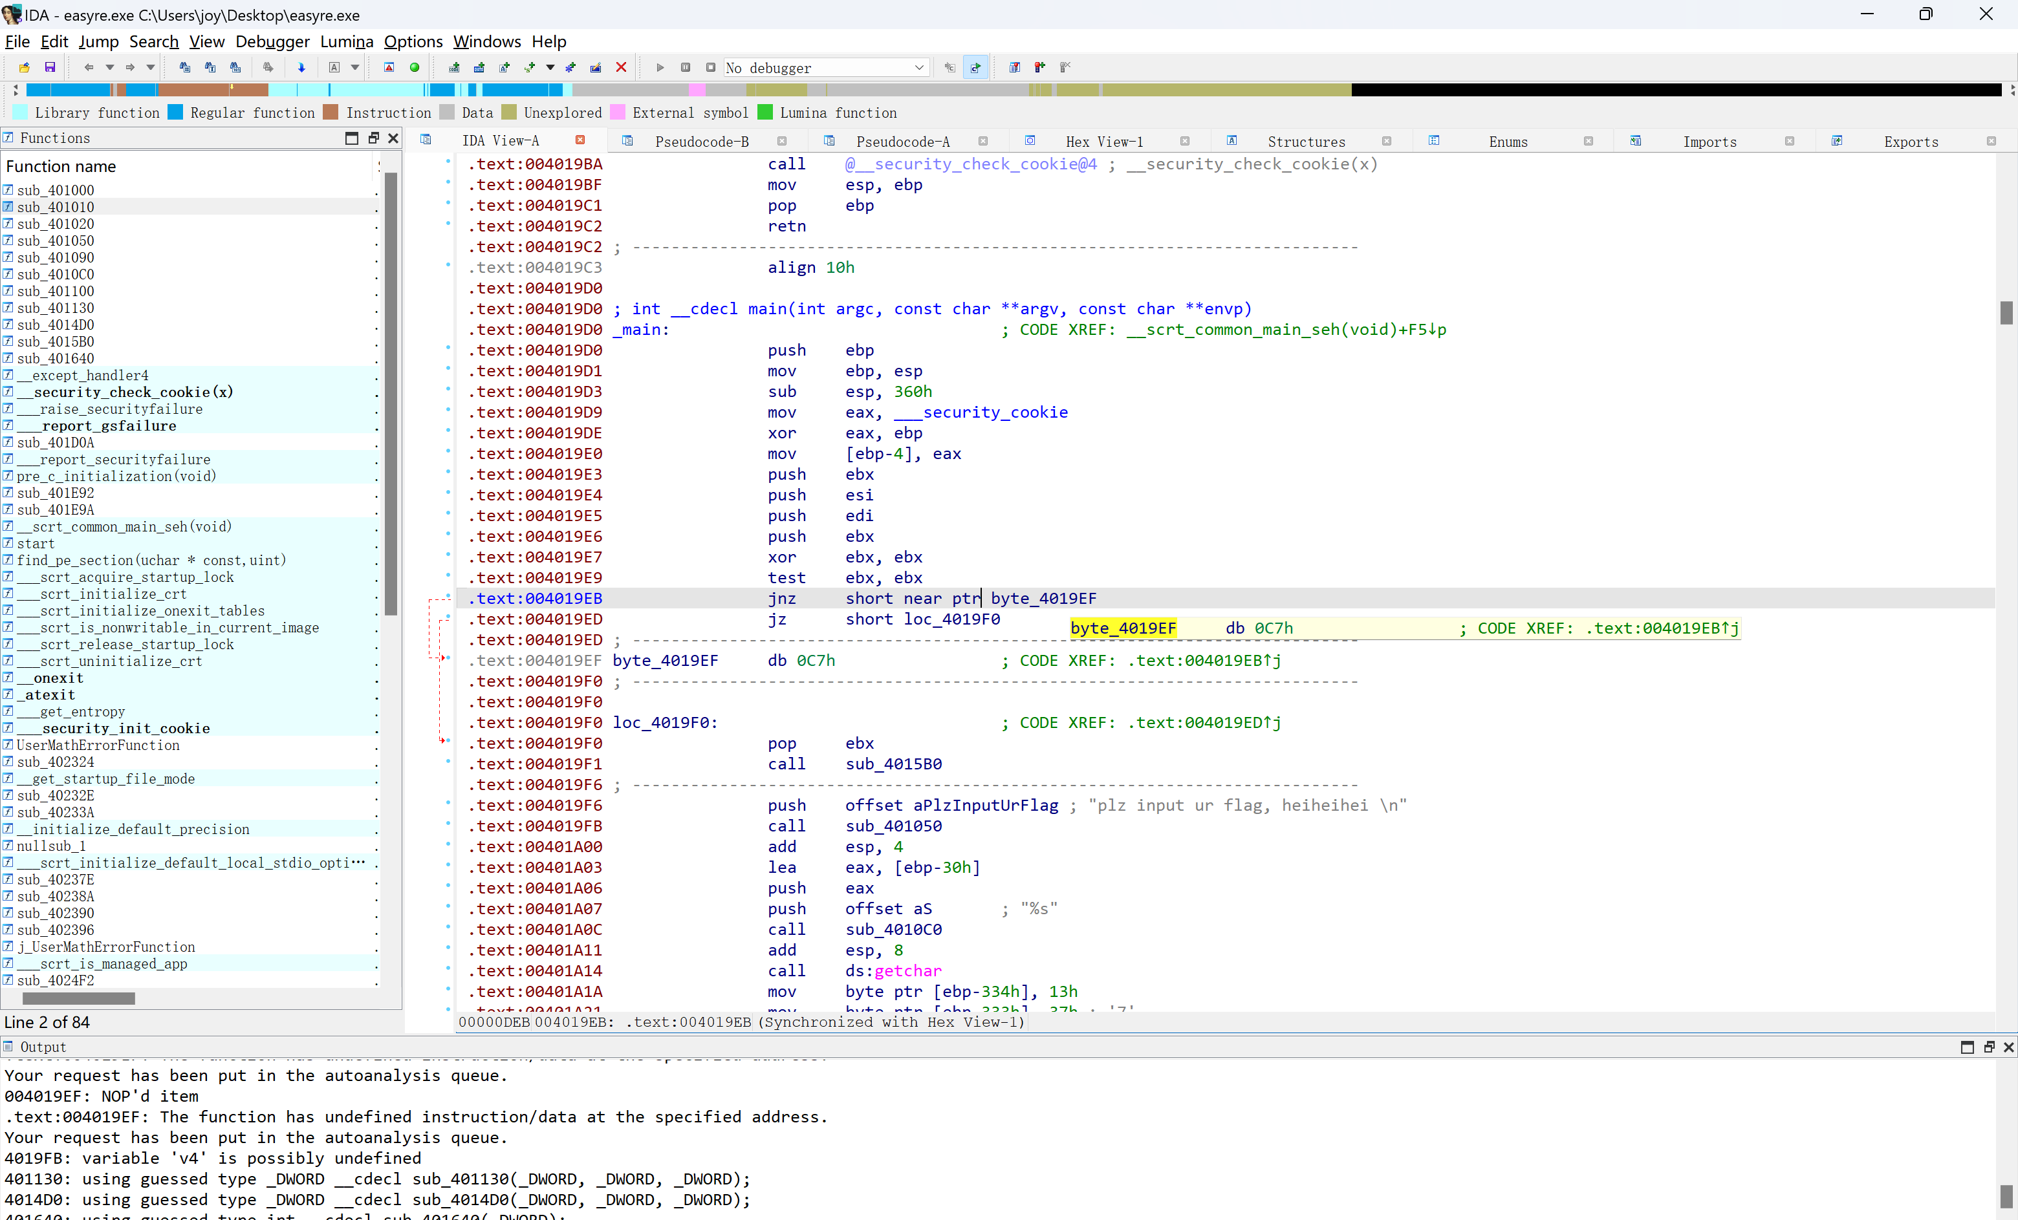Close the IDA View-A tab
2018x1220 pixels.
pyautogui.click(x=580, y=140)
